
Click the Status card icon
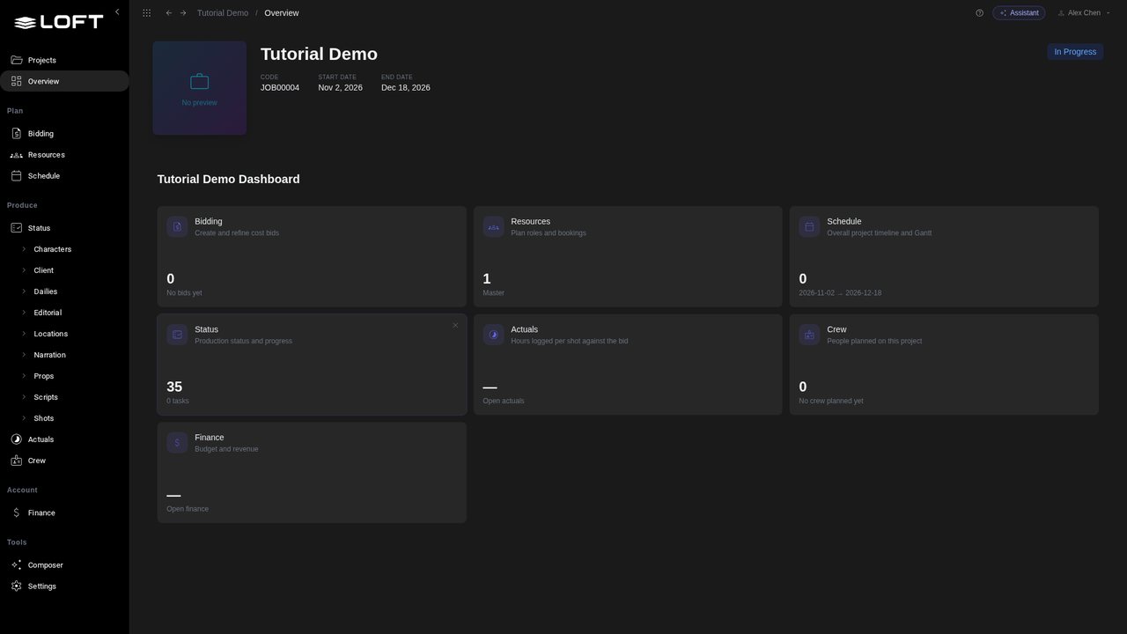(x=177, y=335)
